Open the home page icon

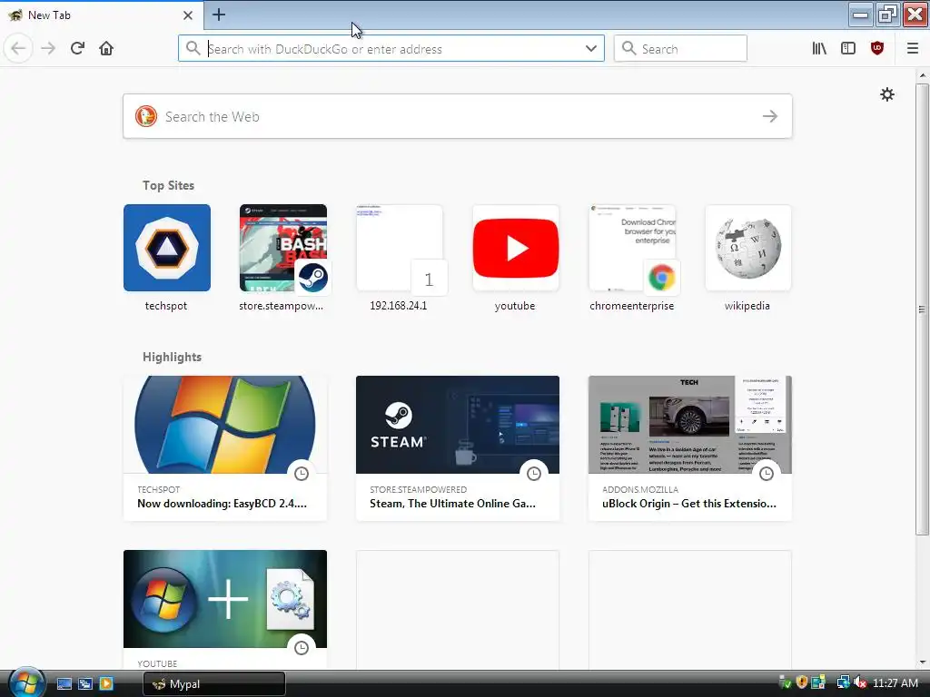(x=106, y=48)
